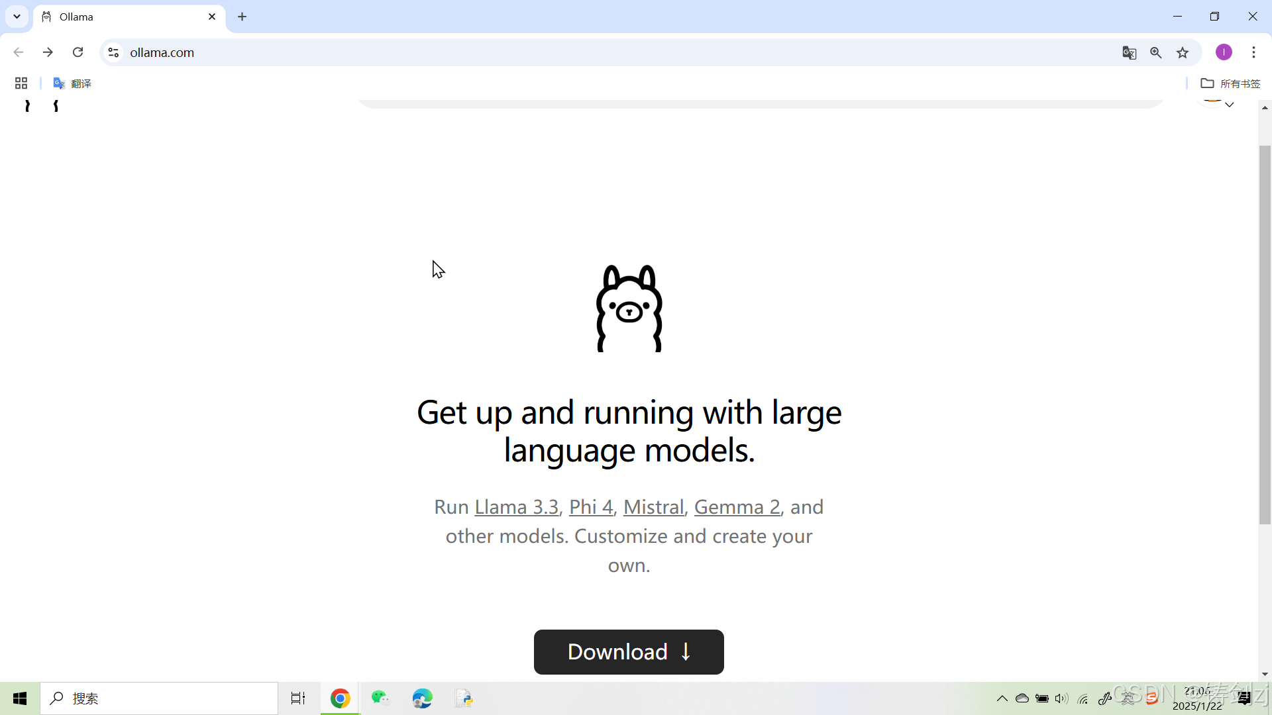The height and width of the screenshot is (715, 1272).
Task: Open the Apps grid in bookmarks bar
Action: tap(21, 83)
